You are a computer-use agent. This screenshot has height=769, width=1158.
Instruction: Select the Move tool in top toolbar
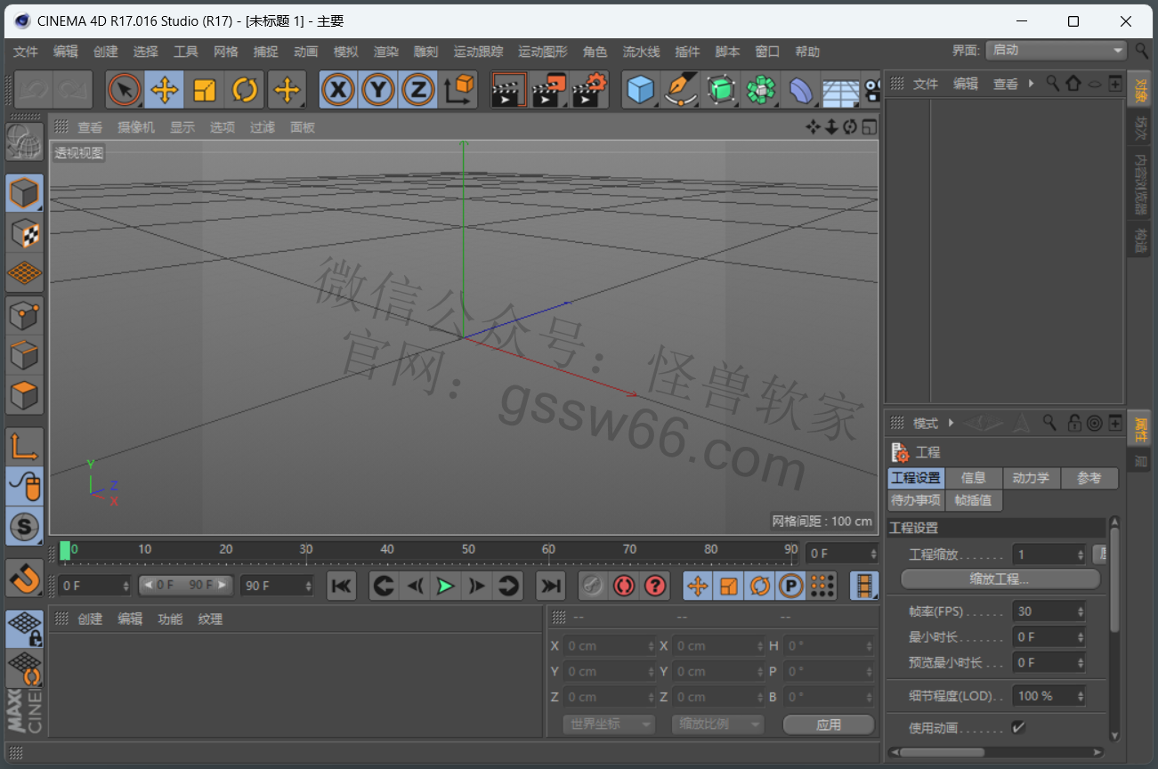pyautogui.click(x=165, y=89)
